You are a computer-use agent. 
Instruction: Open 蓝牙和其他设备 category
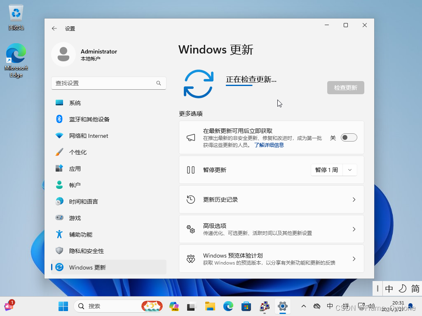point(108,119)
